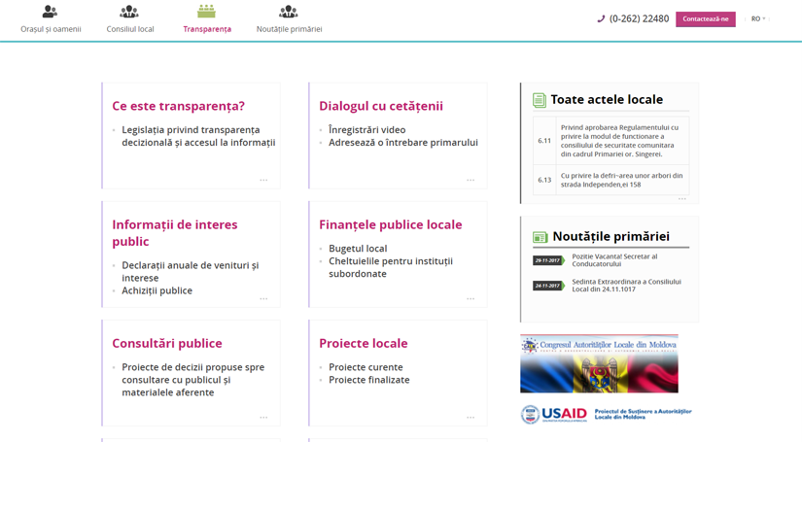The width and height of the screenshot is (802, 510).
Task: Click the green news icon by Noutățile primăriei
Action: pyautogui.click(x=540, y=237)
